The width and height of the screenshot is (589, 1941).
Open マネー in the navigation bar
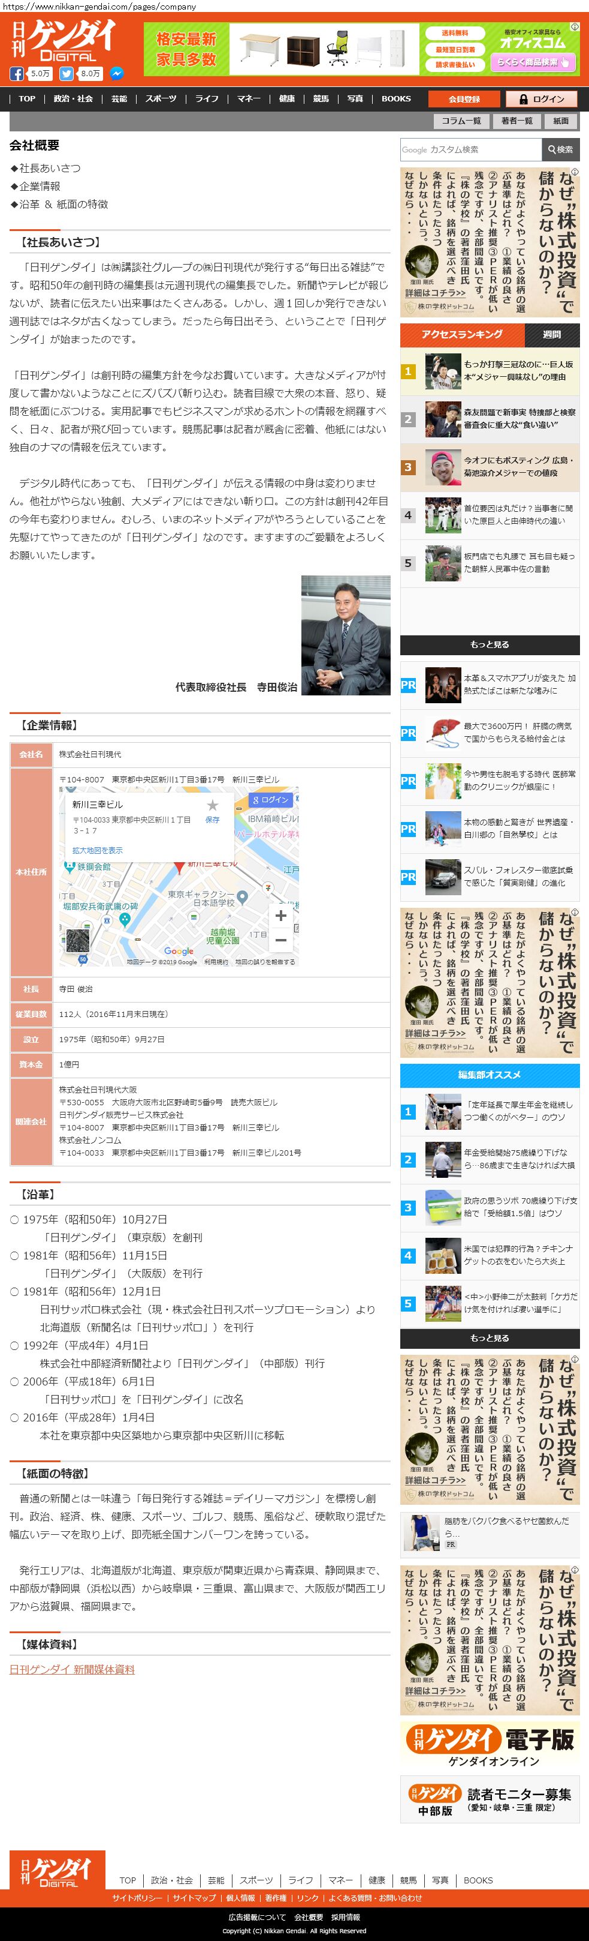click(249, 99)
